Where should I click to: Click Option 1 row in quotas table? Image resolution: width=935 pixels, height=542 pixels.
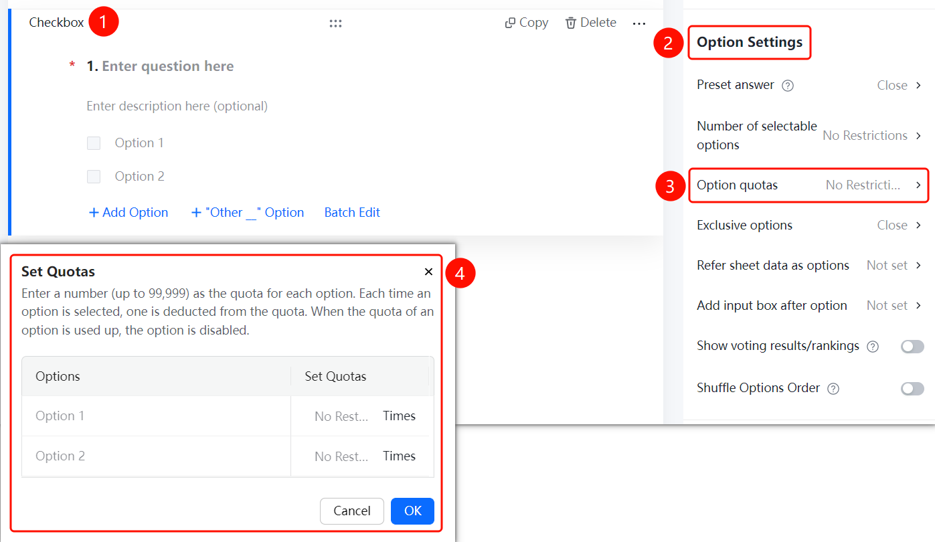[228, 416]
